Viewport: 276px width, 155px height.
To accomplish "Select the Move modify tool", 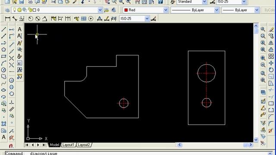I will 271,63.
